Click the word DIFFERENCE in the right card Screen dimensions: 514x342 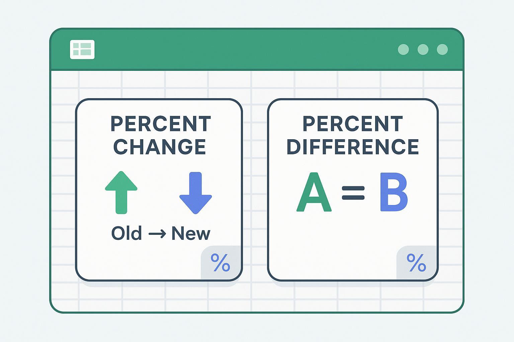353,147
